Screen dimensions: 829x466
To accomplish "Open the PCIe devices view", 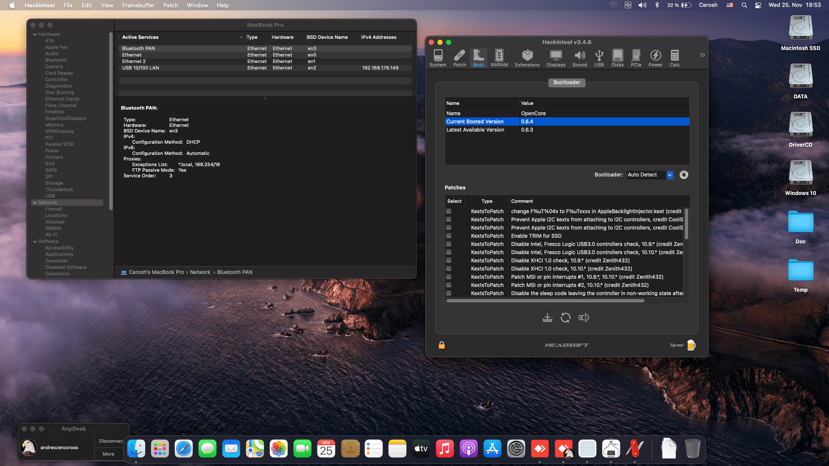I will [x=636, y=58].
